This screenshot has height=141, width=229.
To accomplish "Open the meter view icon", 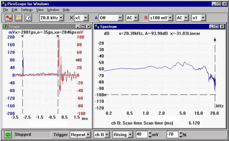I will [x=28, y=17].
